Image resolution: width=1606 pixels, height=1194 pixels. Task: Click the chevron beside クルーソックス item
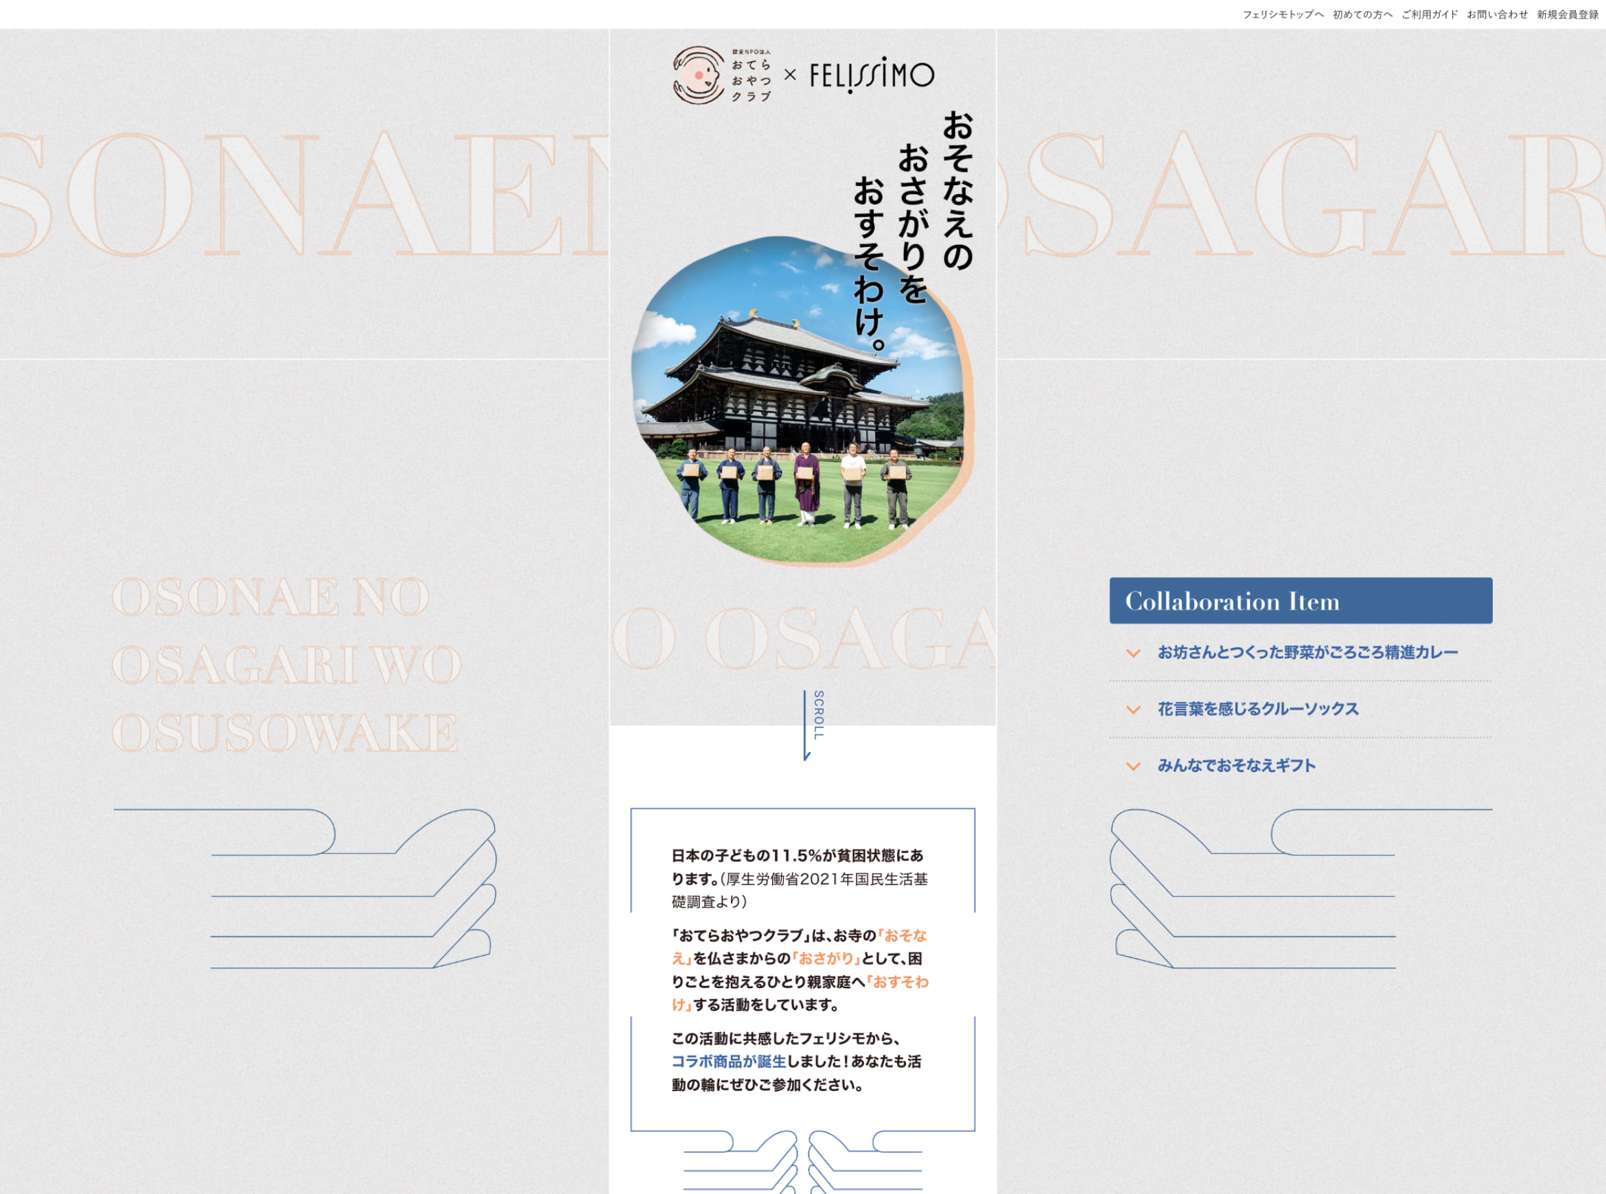pyautogui.click(x=1133, y=710)
